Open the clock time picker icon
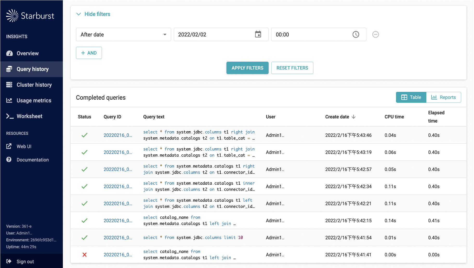Image resolution: width=474 pixels, height=268 pixels. tap(356, 34)
